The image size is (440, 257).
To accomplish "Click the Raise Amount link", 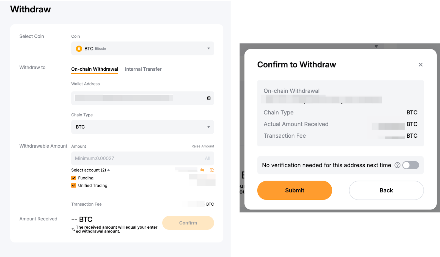I will [x=203, y=146].
